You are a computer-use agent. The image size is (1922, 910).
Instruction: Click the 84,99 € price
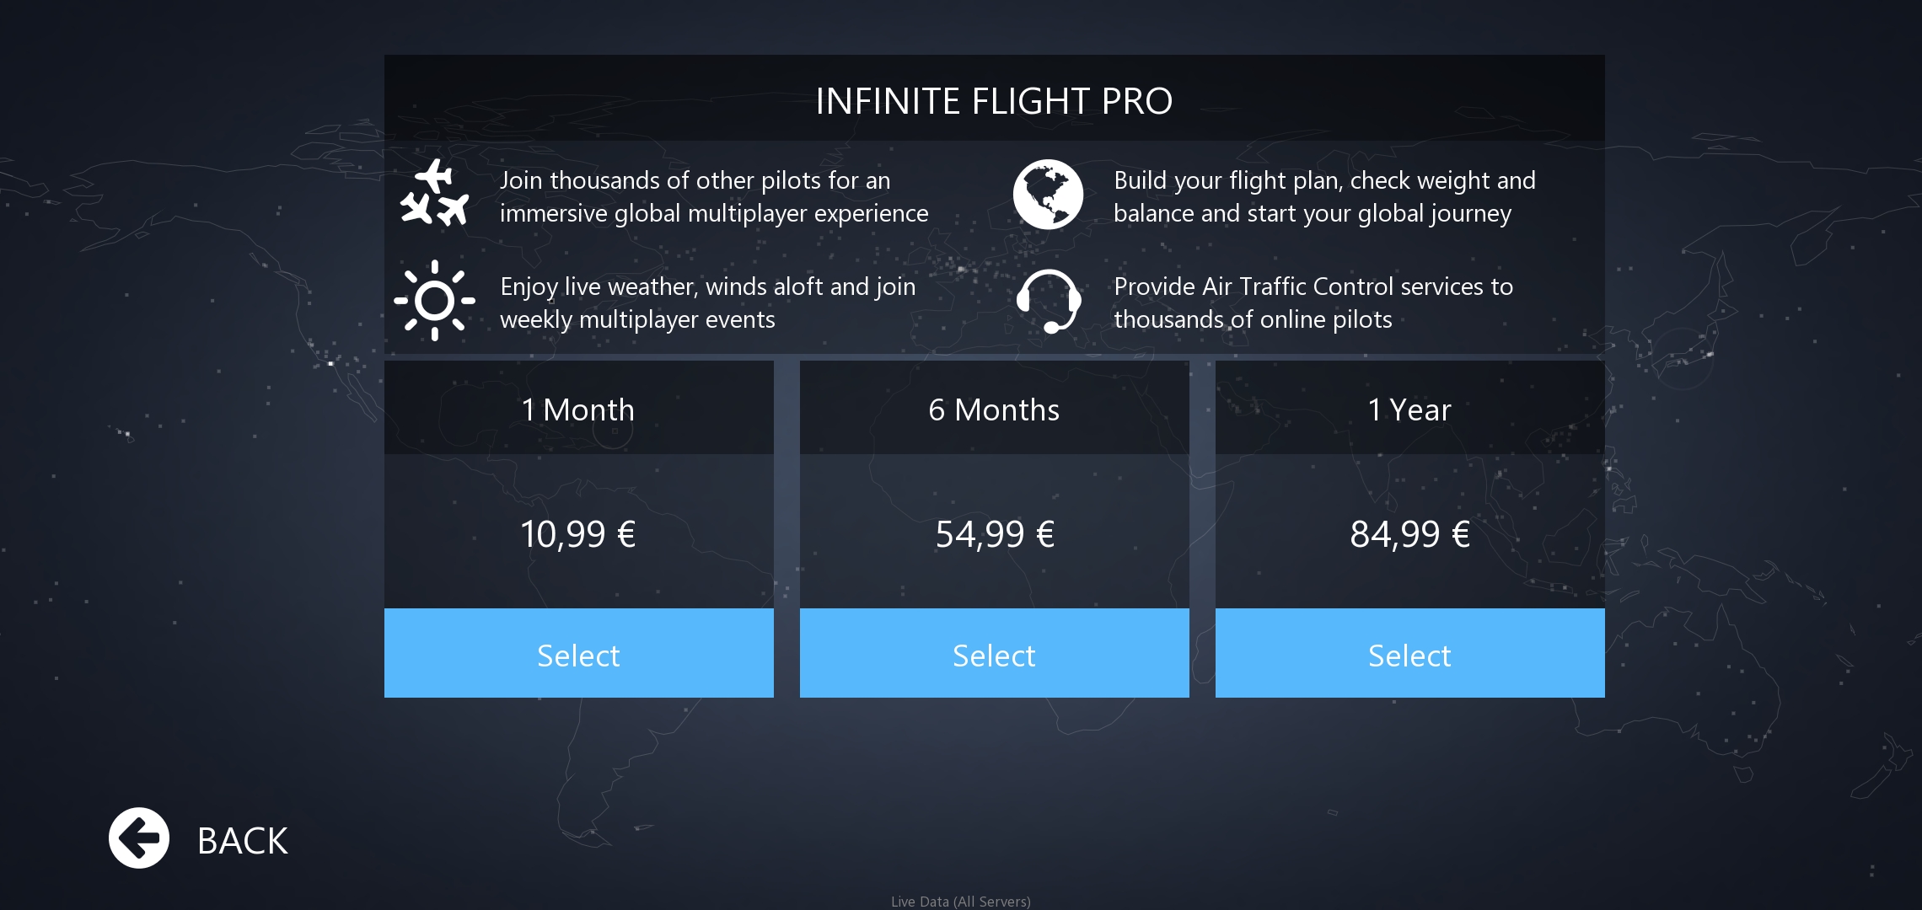click(1409, 534)
